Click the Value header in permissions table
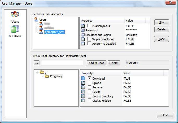The height and width of the screenshot is (123, 178). tap(143, 73)
